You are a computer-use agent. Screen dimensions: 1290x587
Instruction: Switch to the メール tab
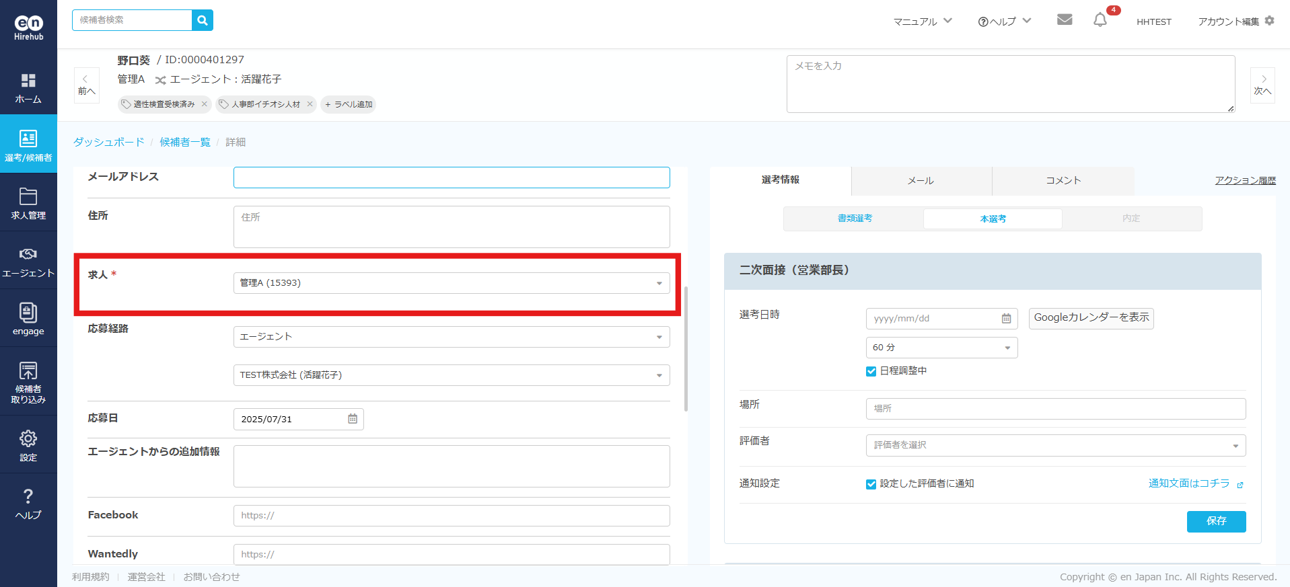pos(921,180)
